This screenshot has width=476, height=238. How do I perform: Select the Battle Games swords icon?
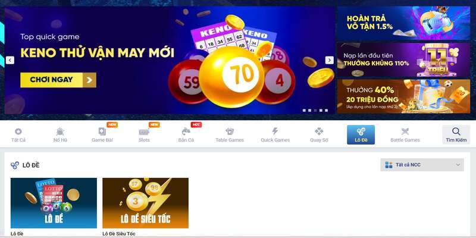coord(405,131)
